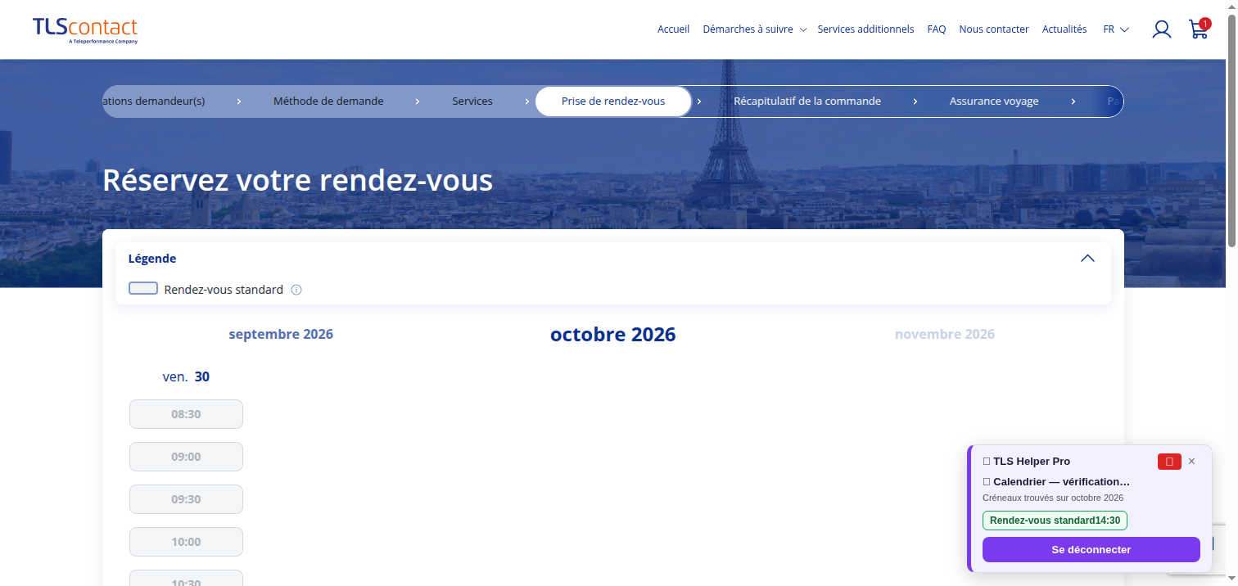The image size is (1238, 586).
Task: Select the Assurance voyage step
Action: (994, 101)
